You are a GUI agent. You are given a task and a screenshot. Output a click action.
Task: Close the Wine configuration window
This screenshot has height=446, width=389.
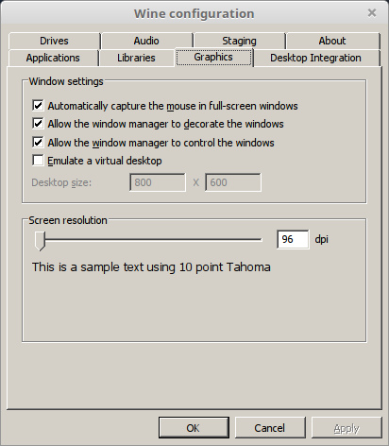372,13
